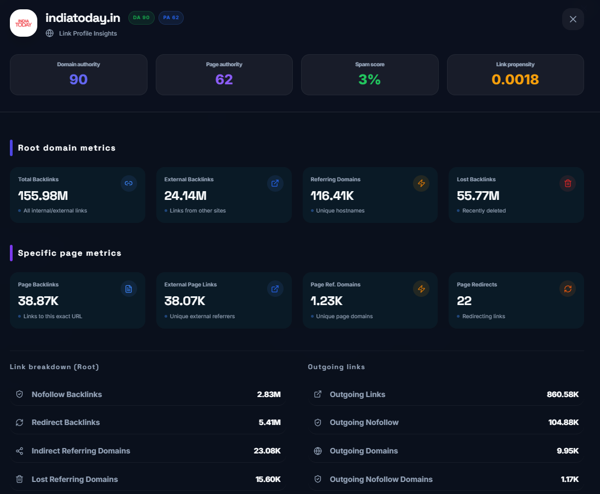The width and height of the screenshot is (600, 494).
Task: Click the Nofollow Backlinks row label
Action: (66, 394)
